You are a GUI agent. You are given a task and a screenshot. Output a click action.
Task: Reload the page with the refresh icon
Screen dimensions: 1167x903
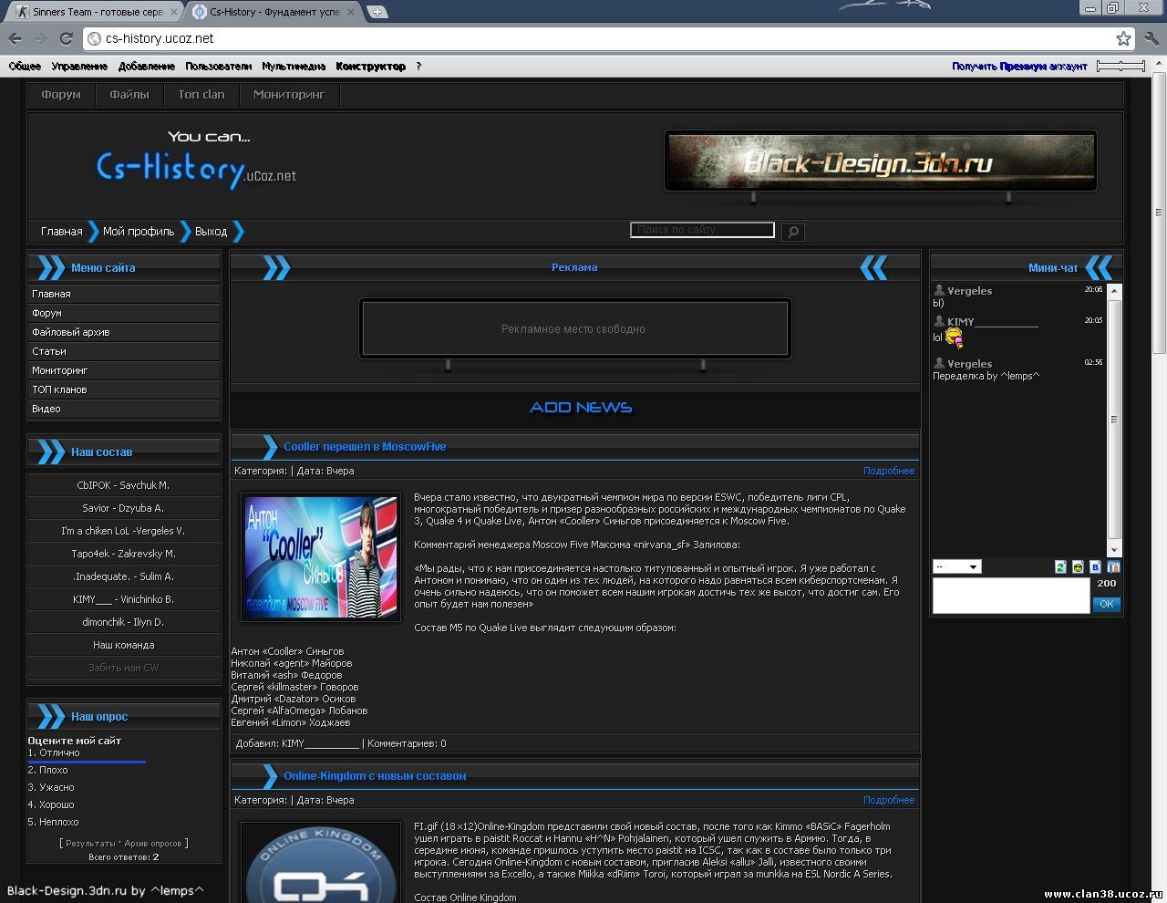66,38
